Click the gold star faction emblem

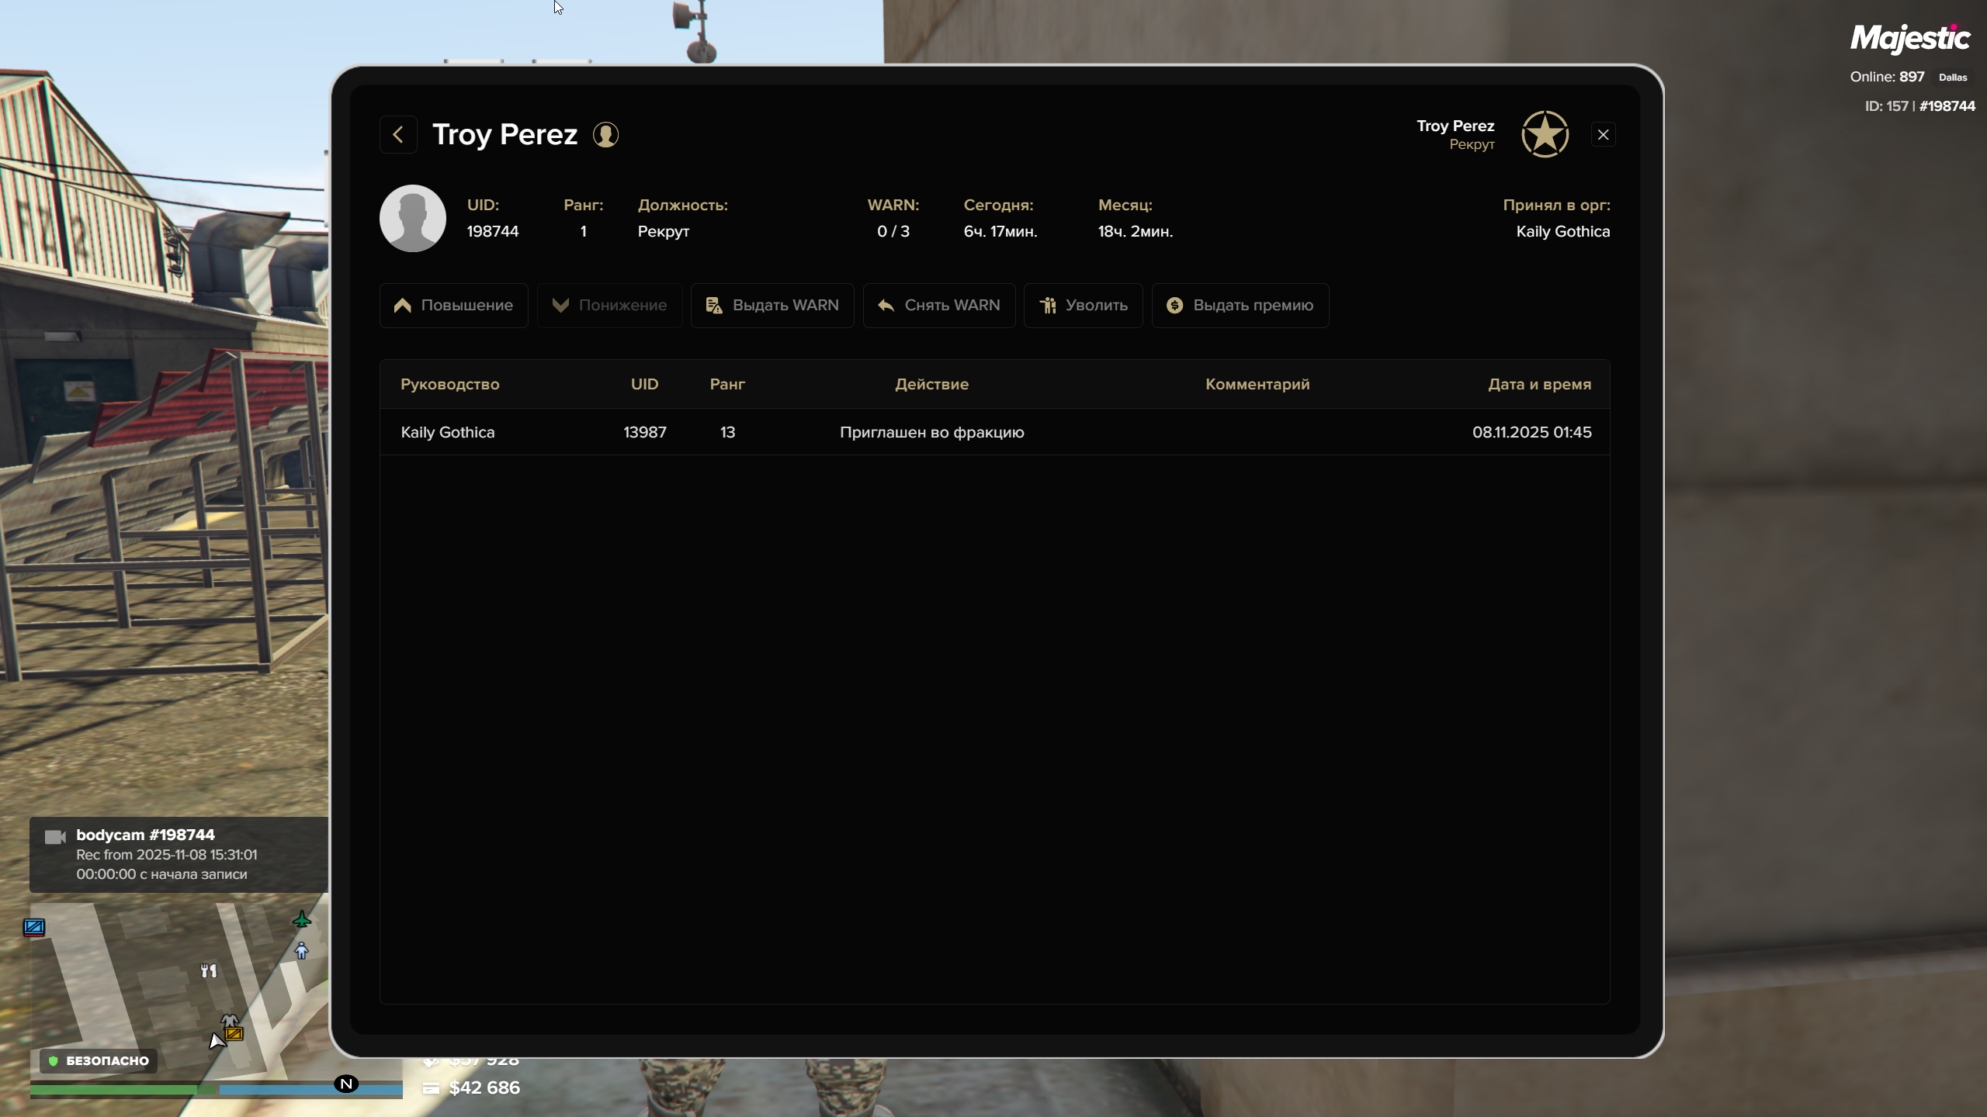coord(1545,134)
